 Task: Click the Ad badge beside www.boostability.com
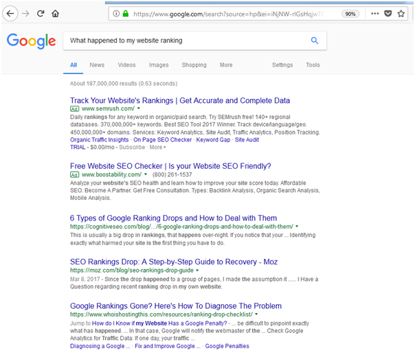pyautogui.click(x=74, y=174)
